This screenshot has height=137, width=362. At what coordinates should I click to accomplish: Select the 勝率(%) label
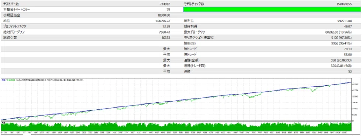click(190, 43)
